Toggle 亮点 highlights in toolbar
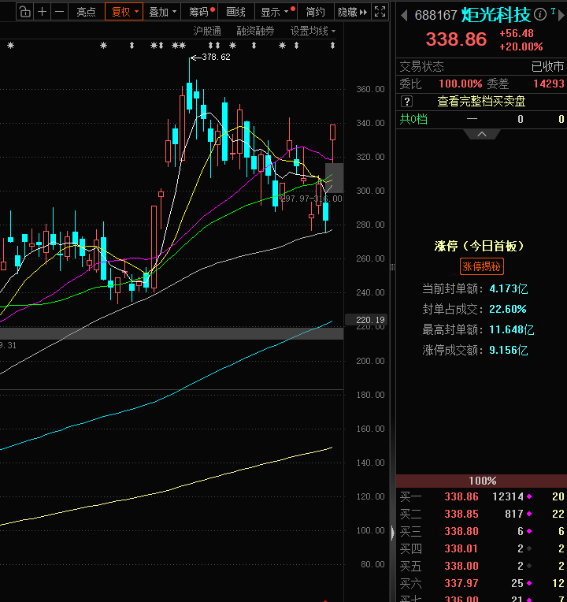The height and width of the screenshot is (602, 567). (87, 12)
